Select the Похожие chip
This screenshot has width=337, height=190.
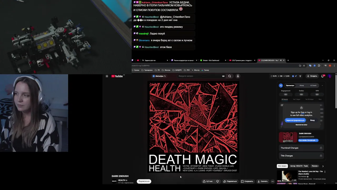click(315, 166)
